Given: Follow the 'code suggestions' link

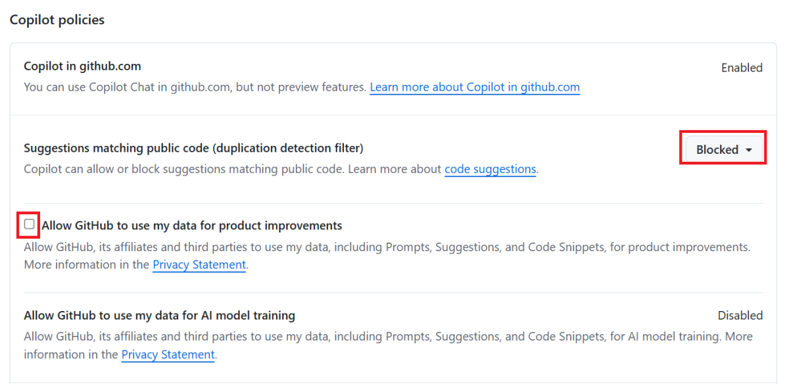Looking at the screenshot, I should [490, 169].
